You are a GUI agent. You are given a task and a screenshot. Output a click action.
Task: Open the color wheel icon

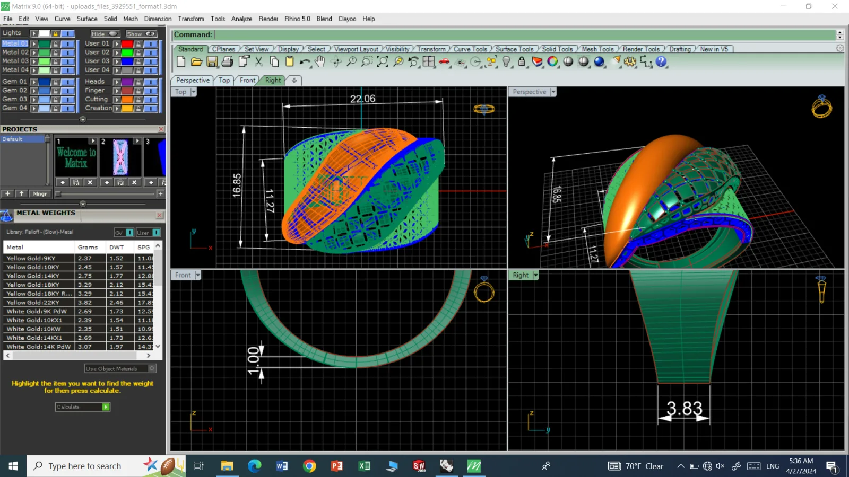[x=552, y=61]
